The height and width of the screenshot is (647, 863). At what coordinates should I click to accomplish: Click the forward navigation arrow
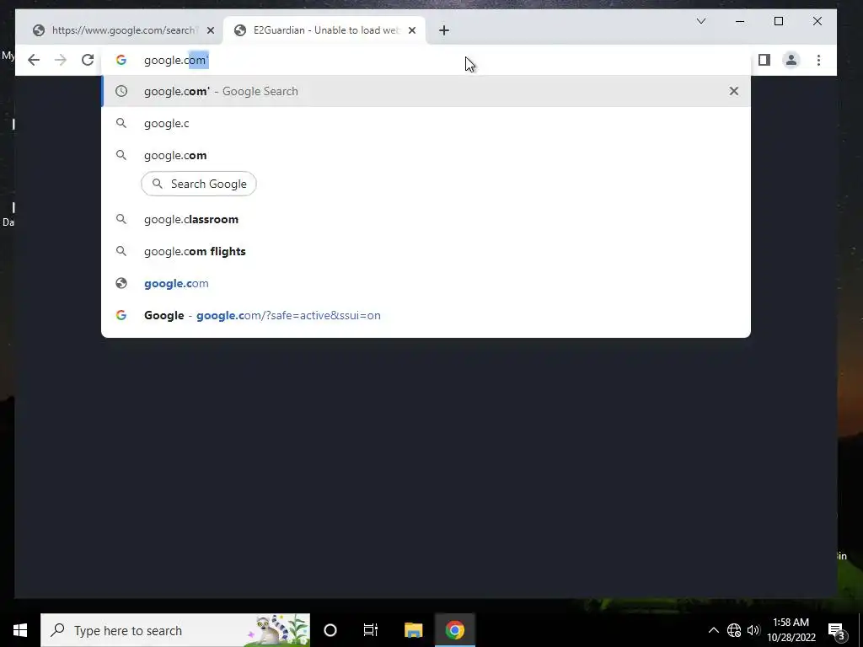(x=61, y=60)
